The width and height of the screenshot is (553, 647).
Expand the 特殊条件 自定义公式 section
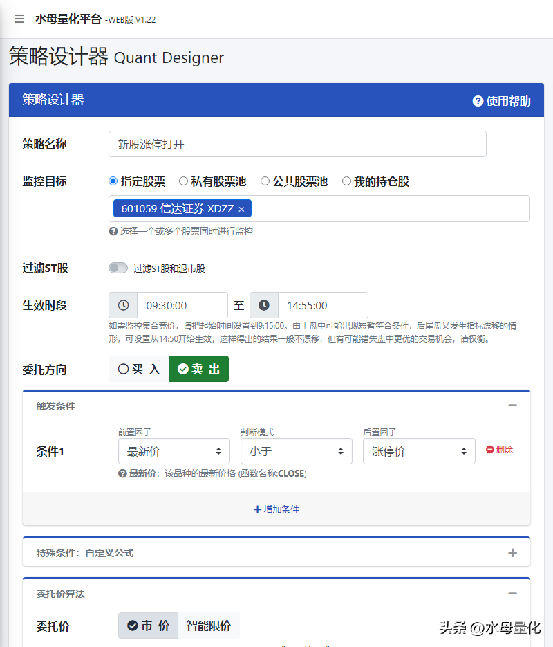[512, 552]
